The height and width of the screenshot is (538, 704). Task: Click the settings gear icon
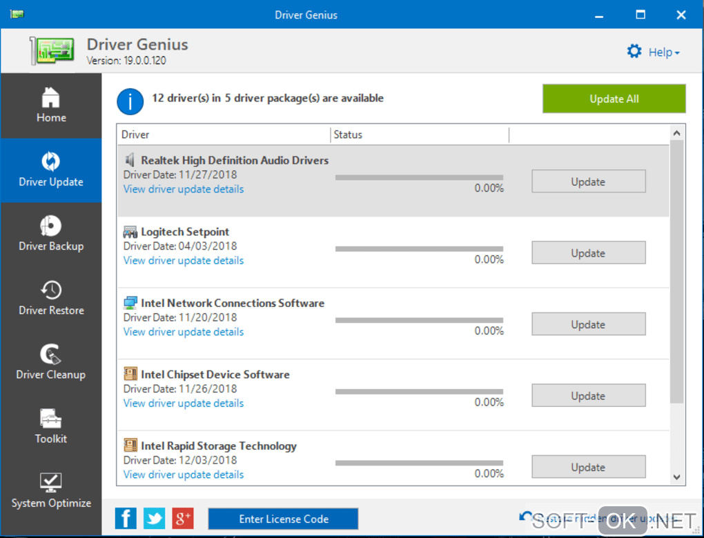634,51
